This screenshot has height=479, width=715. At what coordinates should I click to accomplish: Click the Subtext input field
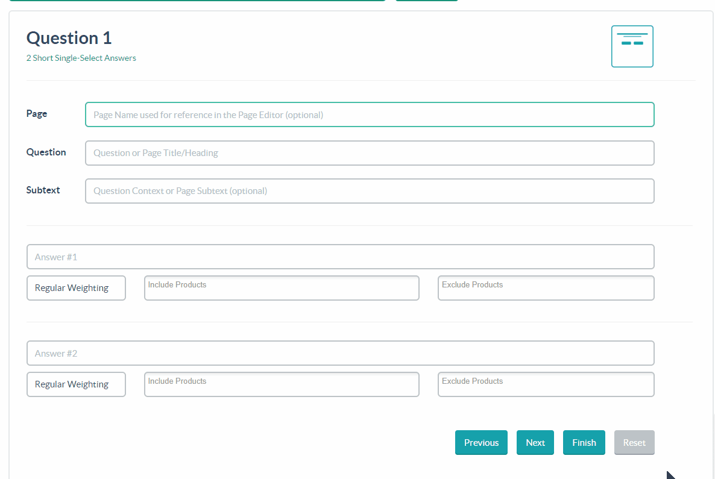tap(370, 191)
